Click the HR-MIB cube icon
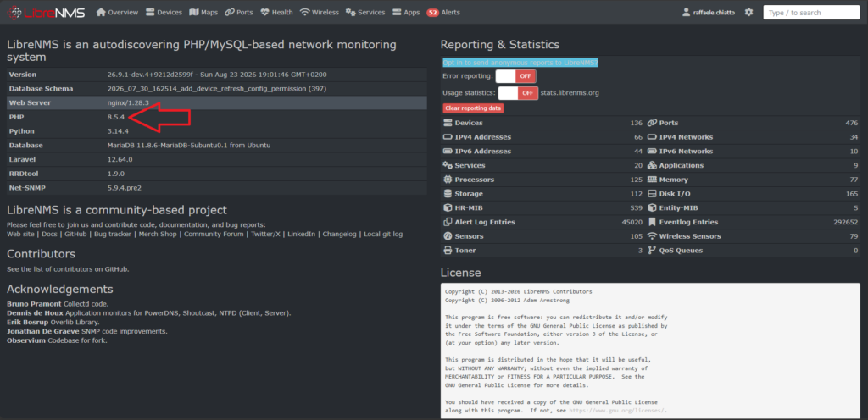 pyautogui.click(x=448, y=207)
